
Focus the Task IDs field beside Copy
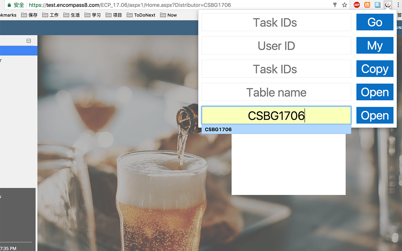276,69
